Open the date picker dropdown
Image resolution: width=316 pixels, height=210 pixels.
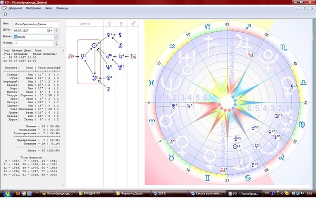tap(50, 31)
